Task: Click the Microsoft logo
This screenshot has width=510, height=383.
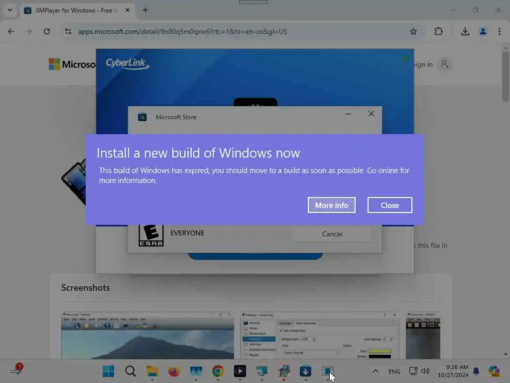Action: point(72,64)
